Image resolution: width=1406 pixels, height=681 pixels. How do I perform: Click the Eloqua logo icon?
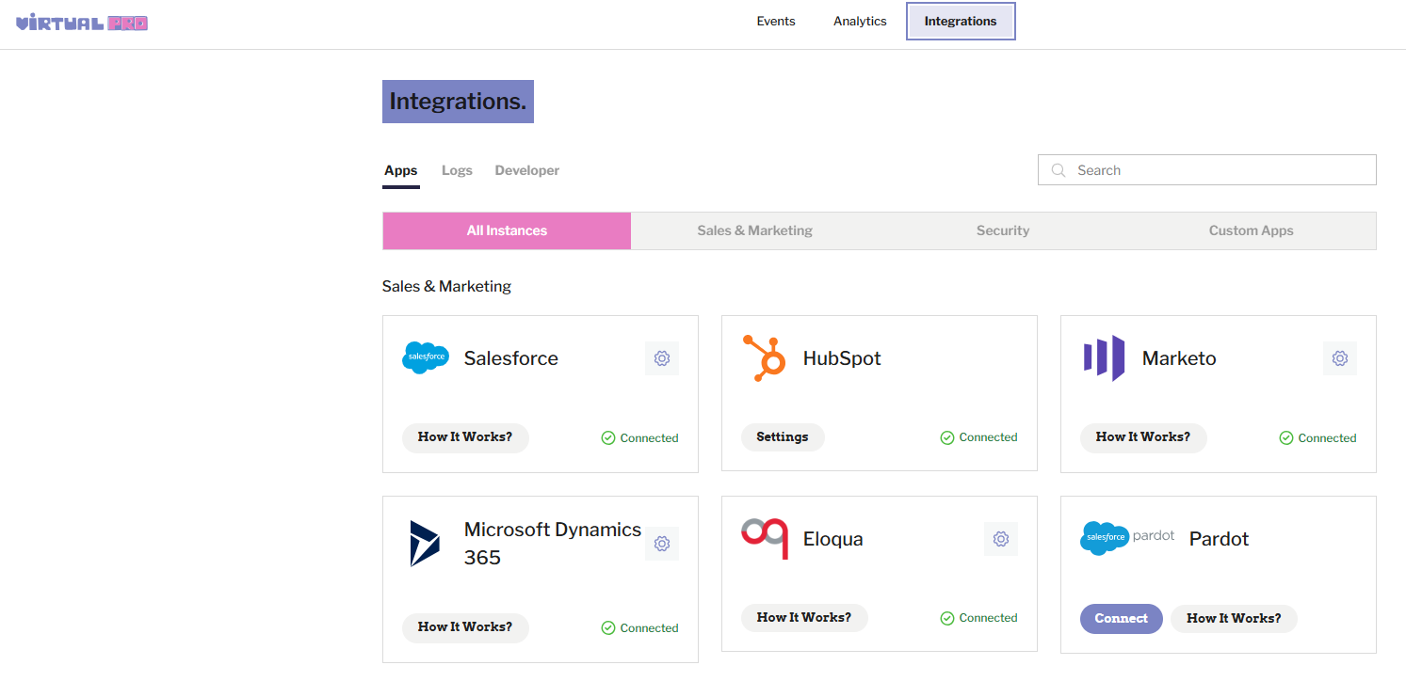[x=765, y=539]
